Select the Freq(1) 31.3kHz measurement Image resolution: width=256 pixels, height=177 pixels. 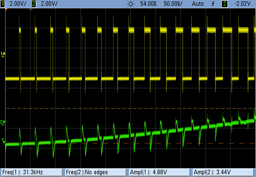pyautogui.click(x=32, y=172)
